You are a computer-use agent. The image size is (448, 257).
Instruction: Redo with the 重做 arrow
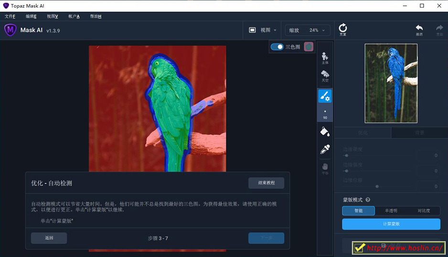[x=439, y=30]
